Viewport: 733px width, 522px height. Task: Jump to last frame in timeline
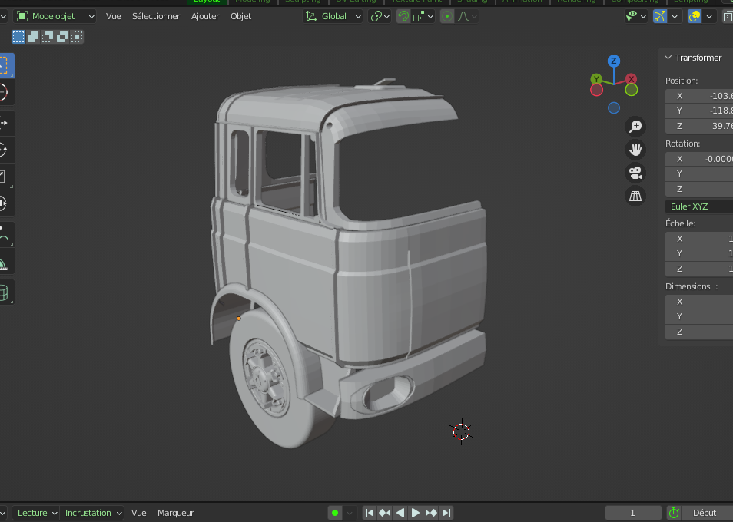446,513
